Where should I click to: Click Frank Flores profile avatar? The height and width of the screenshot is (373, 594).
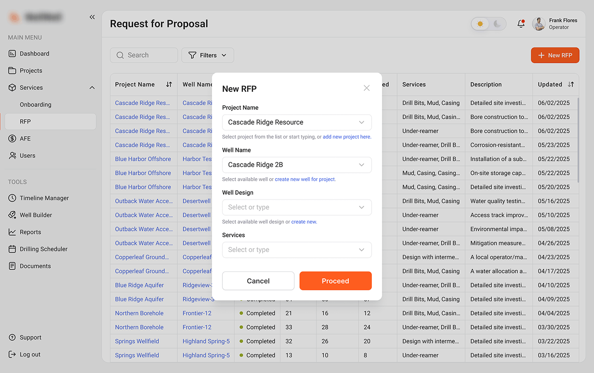tap(539, 24)
